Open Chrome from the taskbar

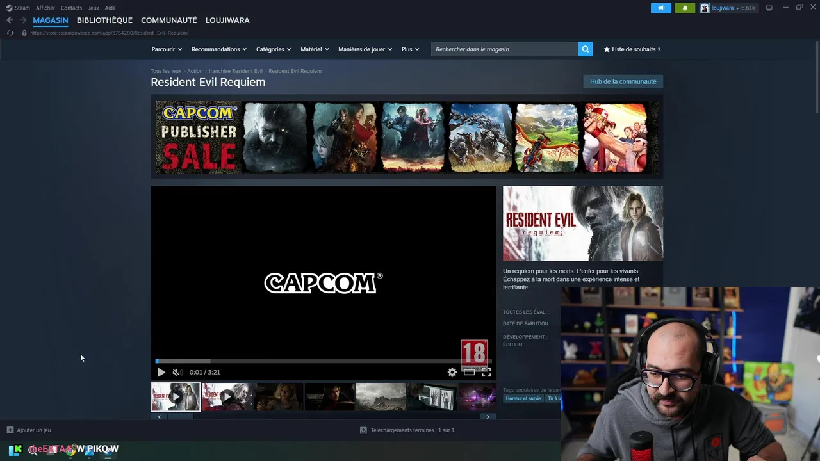click(x=70, y=451)
